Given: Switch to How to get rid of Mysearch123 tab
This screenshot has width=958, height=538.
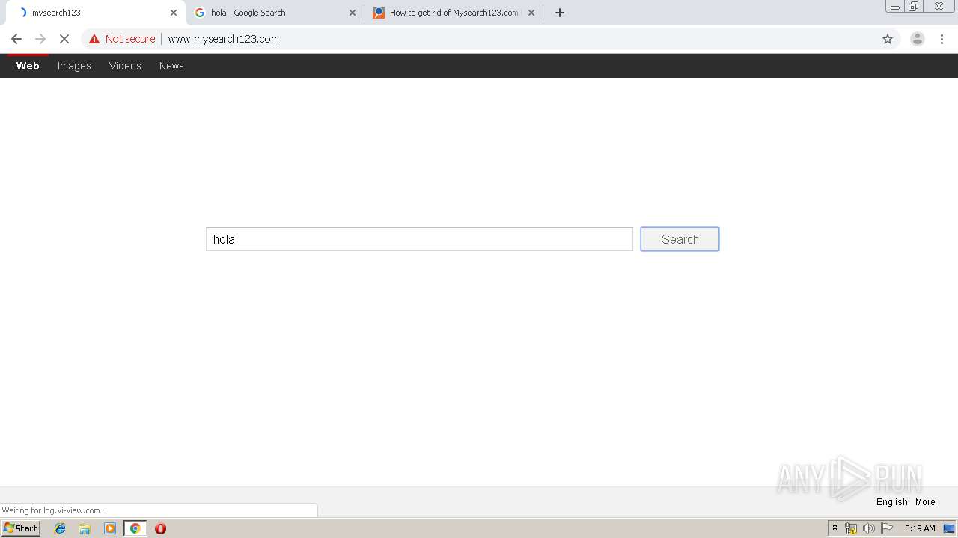Looking at the screenshot, I should [x=454, y=13].
